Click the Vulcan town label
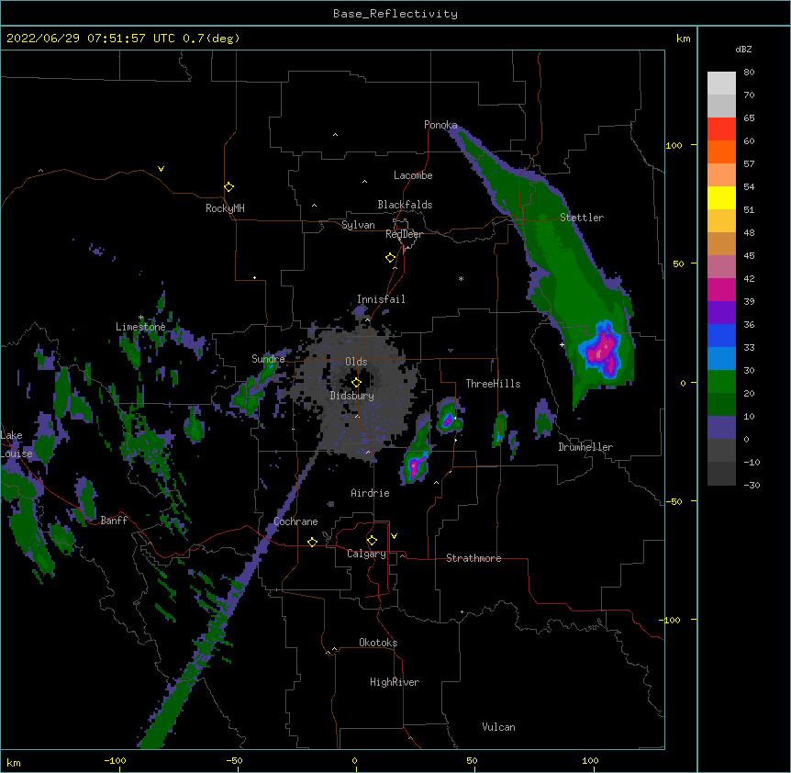791x773 pixels. 498,727
